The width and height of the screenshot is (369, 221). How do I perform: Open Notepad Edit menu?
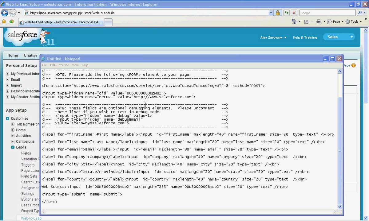click(x=53, y=65)
